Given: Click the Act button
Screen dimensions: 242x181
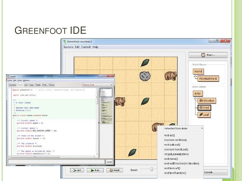Looking at the screenshot, I should (x=77, y=170).
